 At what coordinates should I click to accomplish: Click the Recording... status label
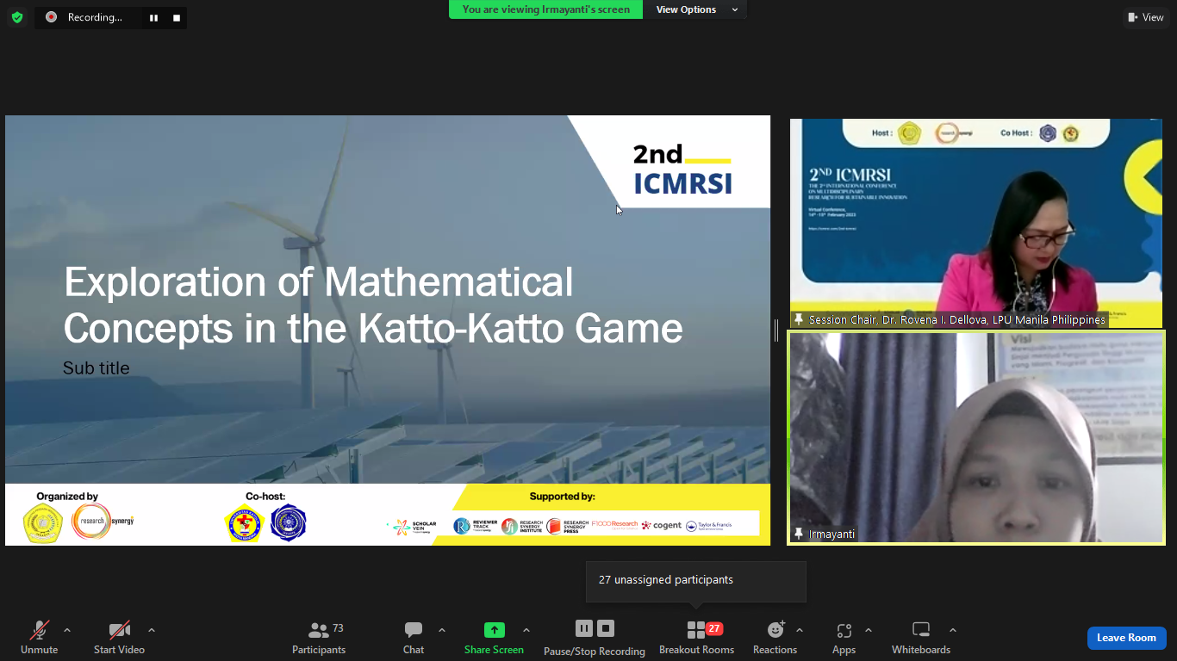(x=95, y=17)
